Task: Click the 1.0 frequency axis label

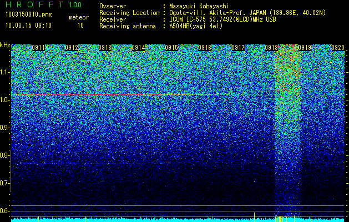Action: click(3, 100)
